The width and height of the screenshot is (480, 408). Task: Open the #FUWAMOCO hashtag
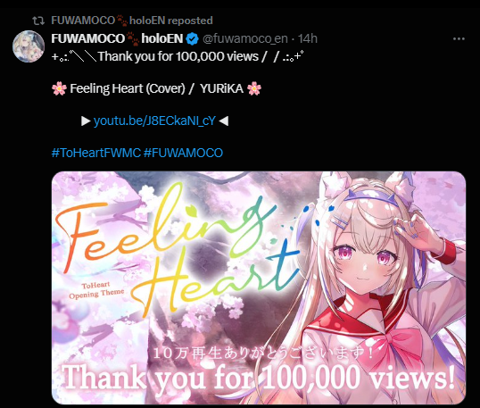(183, 153)
